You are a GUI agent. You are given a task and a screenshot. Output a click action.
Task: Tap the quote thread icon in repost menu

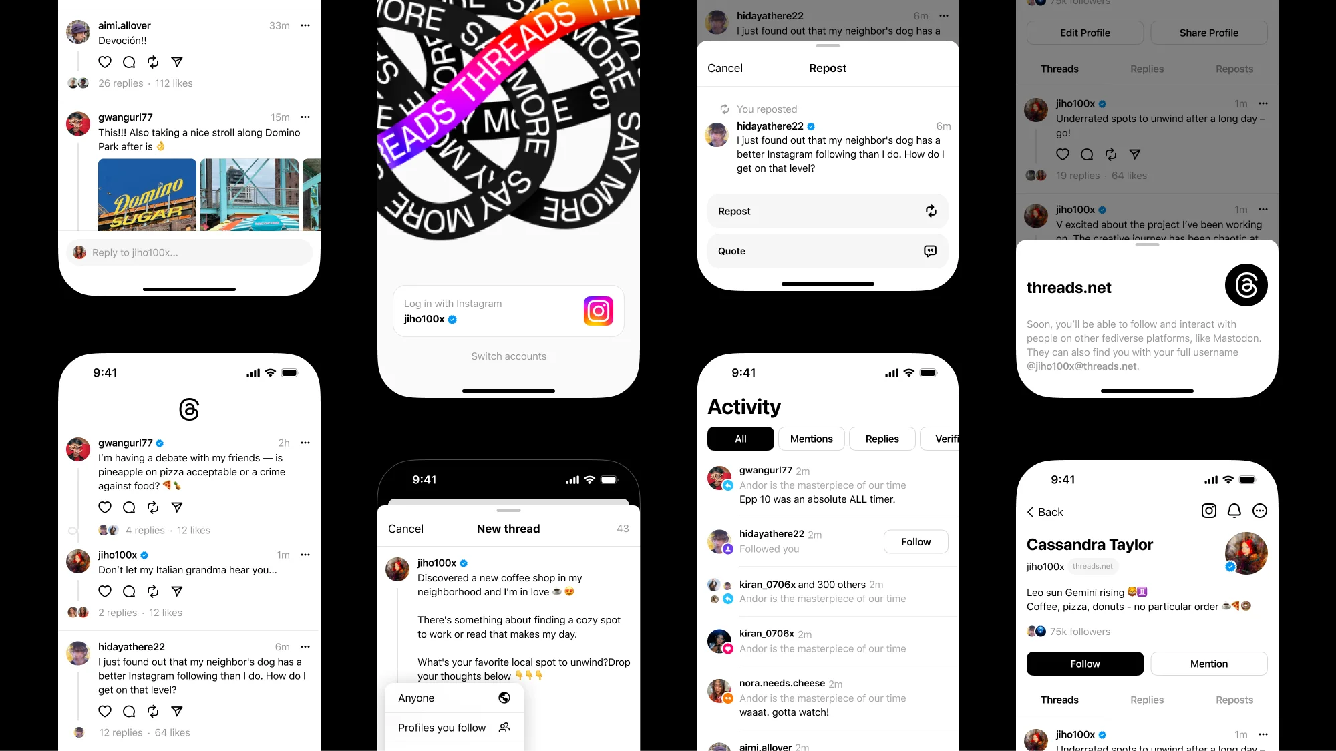coord(931,250)
